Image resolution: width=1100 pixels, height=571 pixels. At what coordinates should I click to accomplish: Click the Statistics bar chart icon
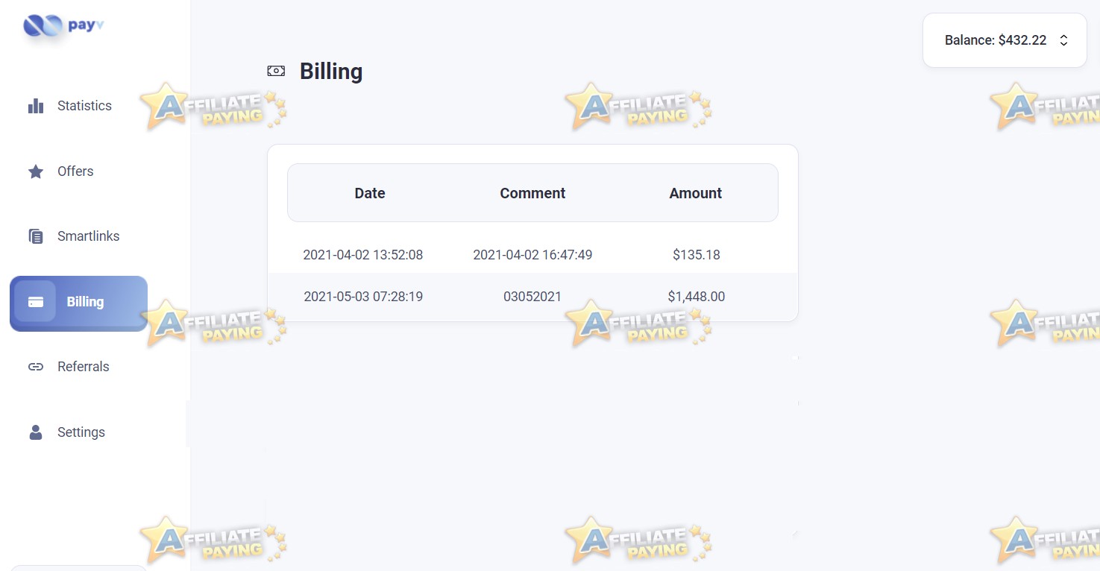[x=36, y=106]
